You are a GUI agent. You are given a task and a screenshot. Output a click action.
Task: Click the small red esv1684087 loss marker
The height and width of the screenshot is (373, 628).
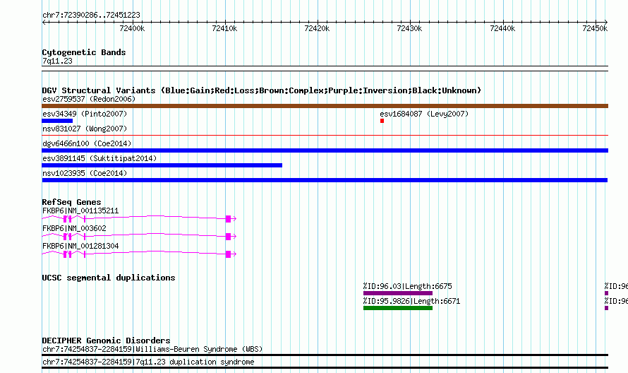[x=382, y=121]
